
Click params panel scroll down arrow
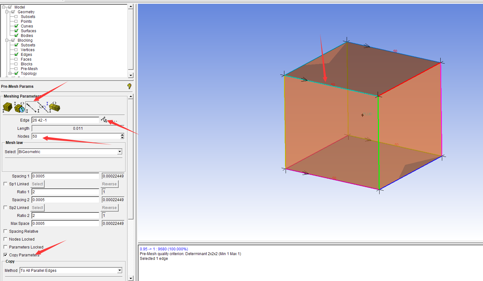(x=131, y=278)
